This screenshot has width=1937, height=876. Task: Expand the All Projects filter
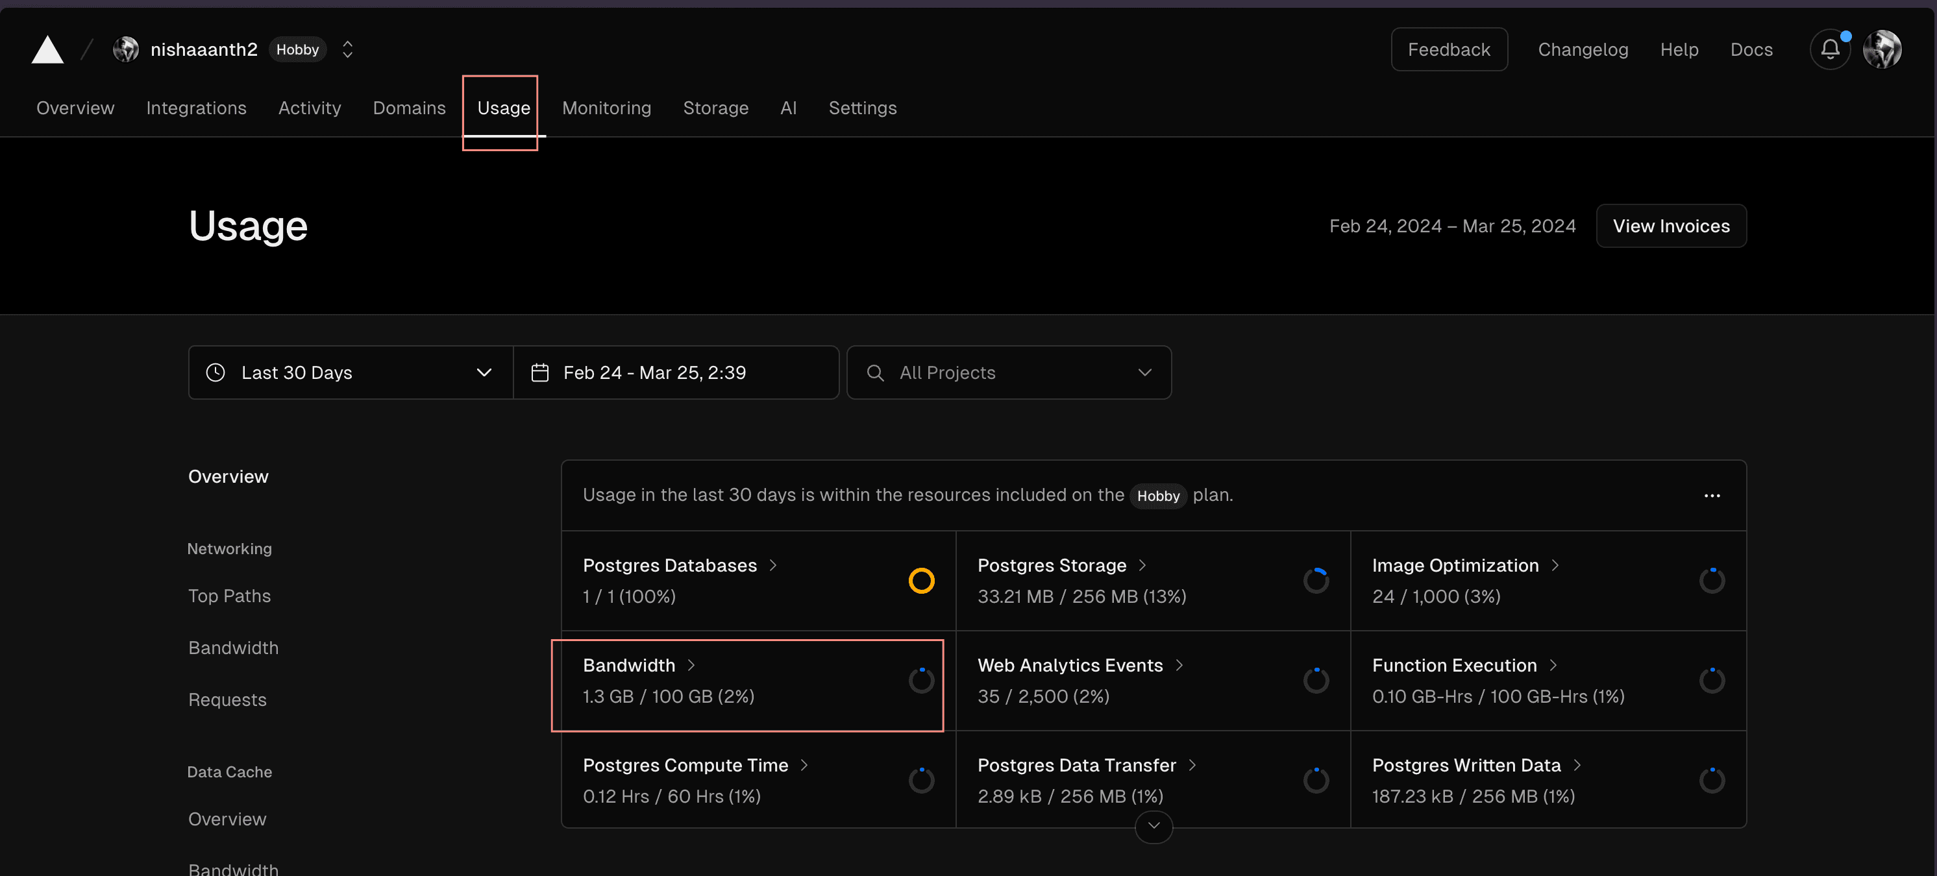tap(1008, 373)
